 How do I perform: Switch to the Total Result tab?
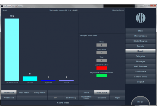(9, 93)
